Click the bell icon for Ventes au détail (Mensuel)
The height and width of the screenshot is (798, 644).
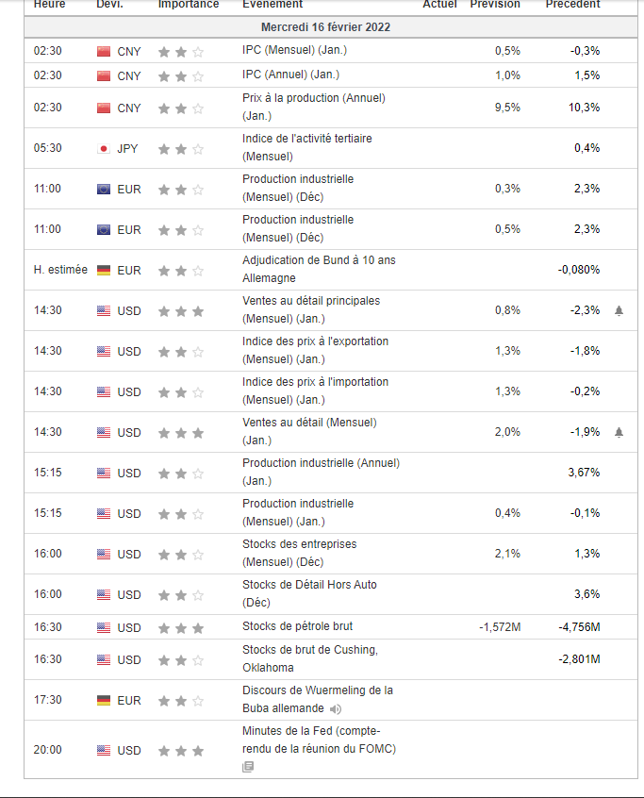click(x=619, y=432)
